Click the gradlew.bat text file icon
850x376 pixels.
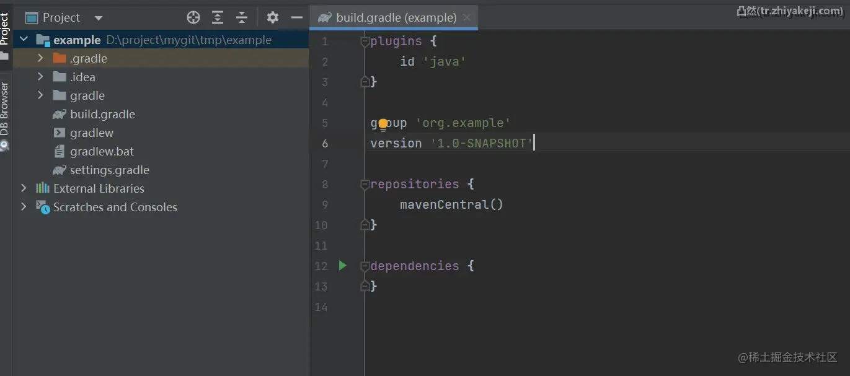(60, 151)
